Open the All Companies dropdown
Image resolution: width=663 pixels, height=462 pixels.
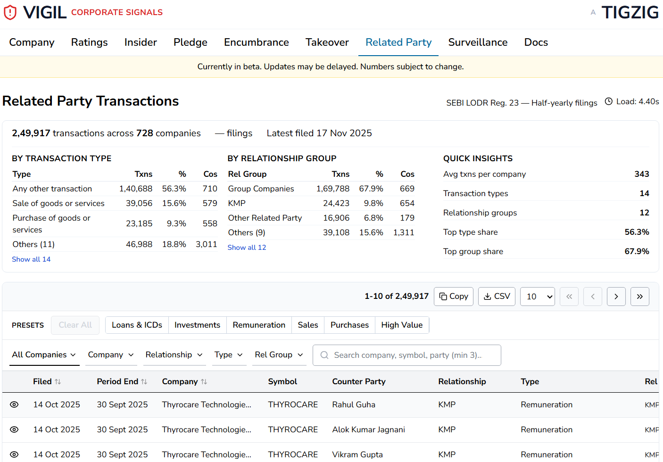(x=44, y=355)
